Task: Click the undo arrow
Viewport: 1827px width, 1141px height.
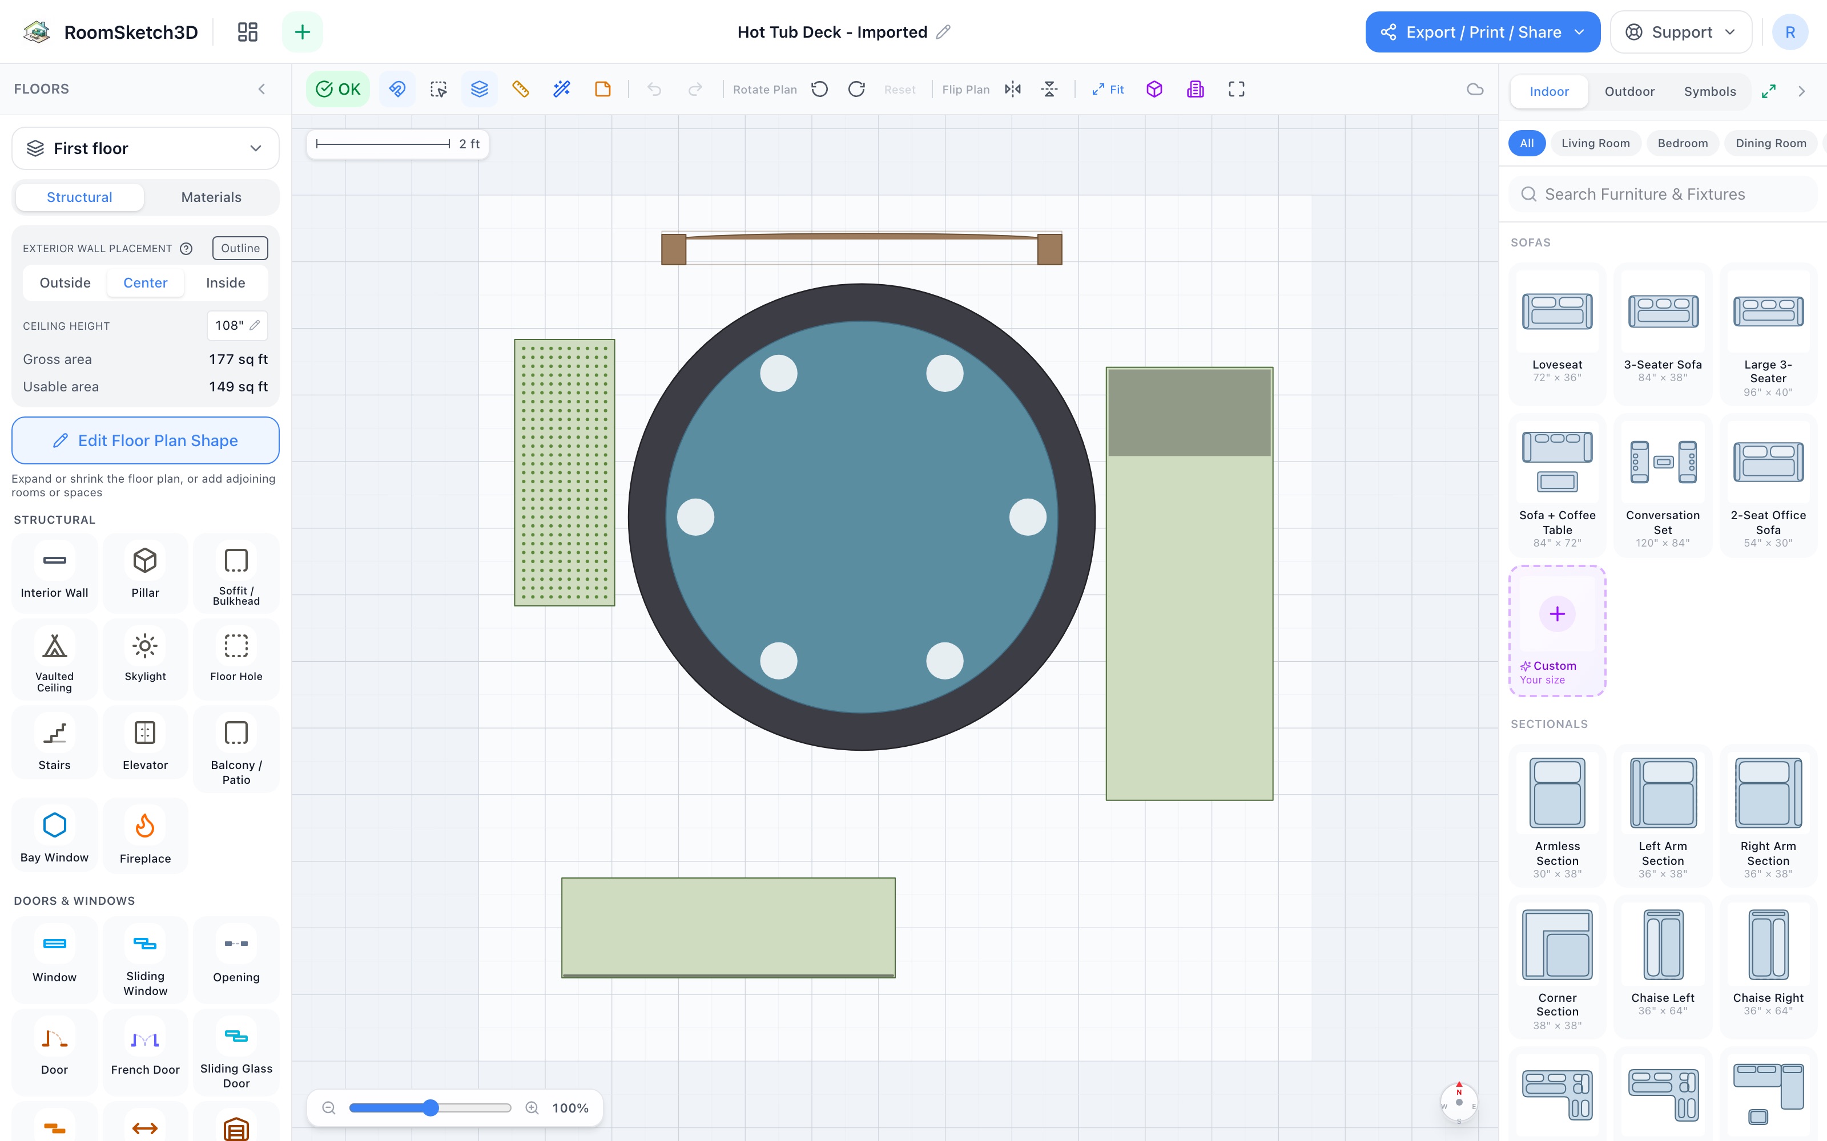Action: tap(654, 89)
